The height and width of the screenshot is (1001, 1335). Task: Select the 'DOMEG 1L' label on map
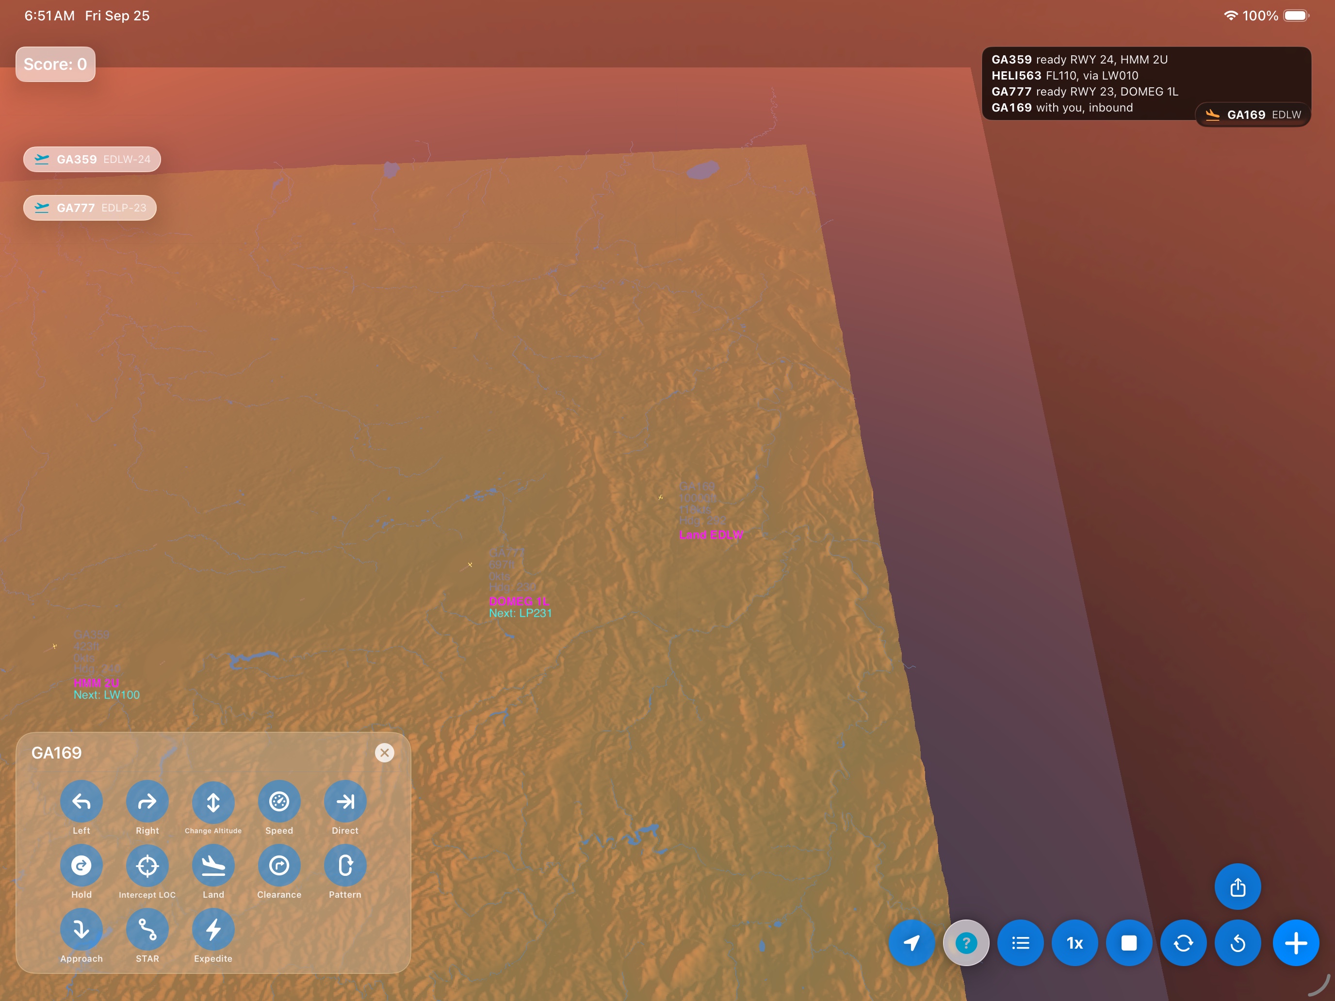click(519, 601)
